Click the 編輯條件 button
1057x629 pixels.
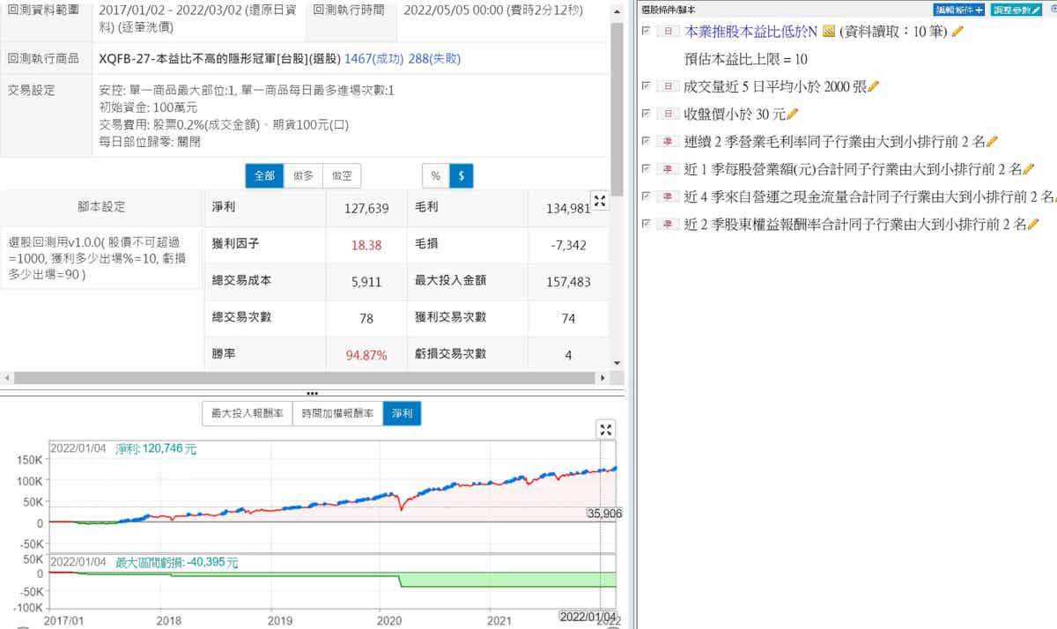(959, 10)
